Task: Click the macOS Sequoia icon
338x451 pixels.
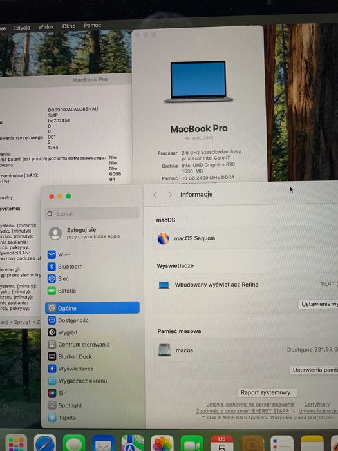Action: [164, 238]
